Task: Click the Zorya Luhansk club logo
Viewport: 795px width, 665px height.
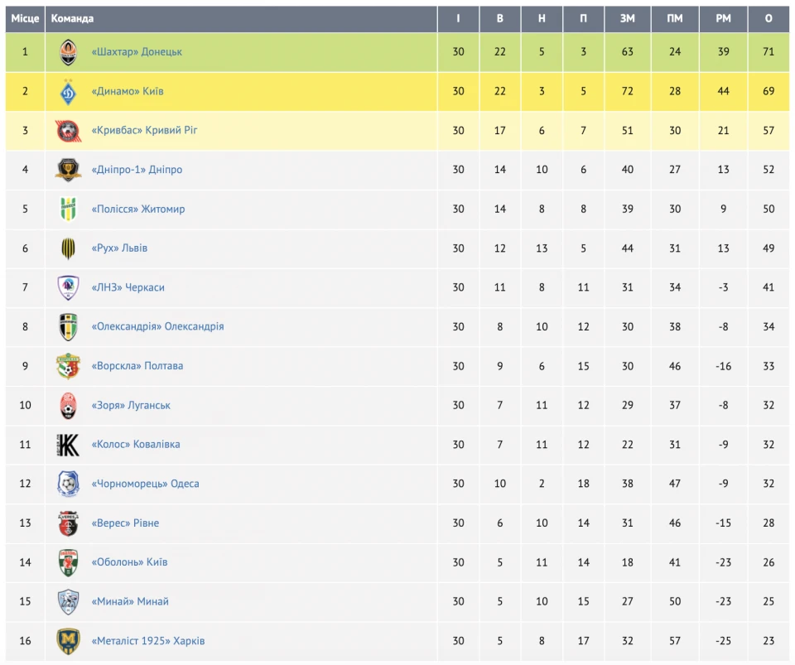Action: [x=68, y=406]
